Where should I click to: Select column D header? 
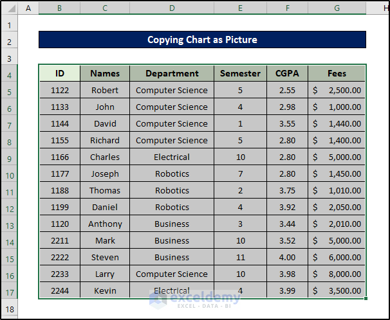(x=172, y=8)
